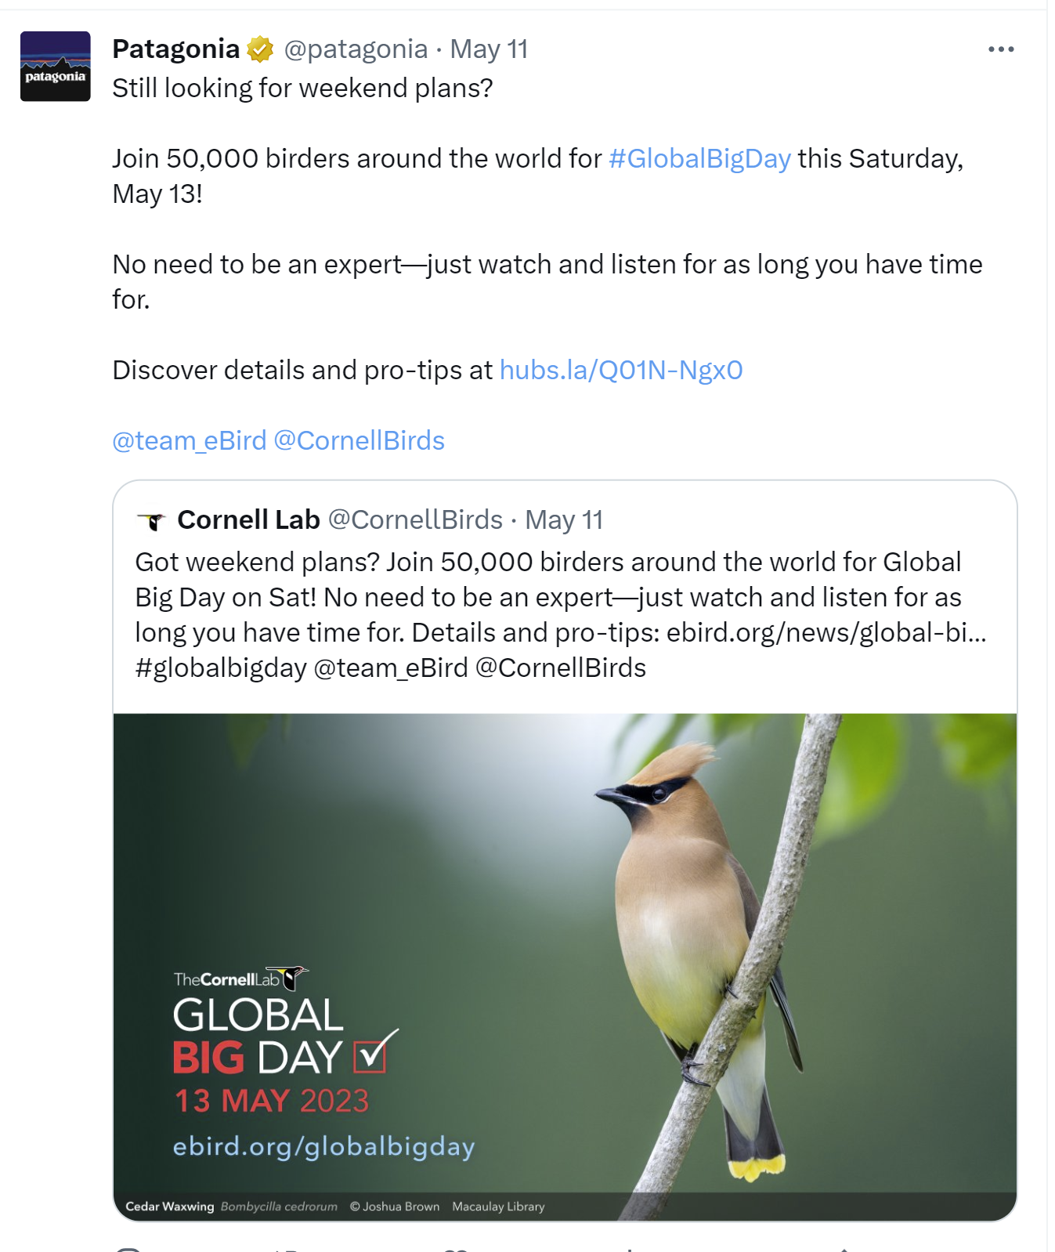Click the gray @CornellBirds handle in the quote header
Viewport: 1055px width, 1252px height.
pyautogui.click(x=414, y=520)
